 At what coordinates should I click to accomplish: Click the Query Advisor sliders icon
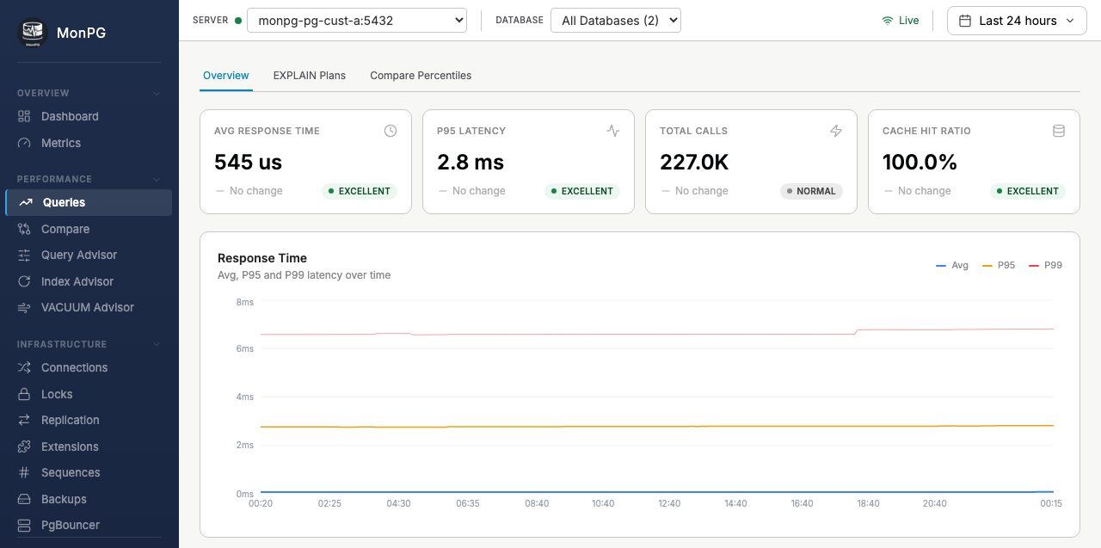(24, 255)
